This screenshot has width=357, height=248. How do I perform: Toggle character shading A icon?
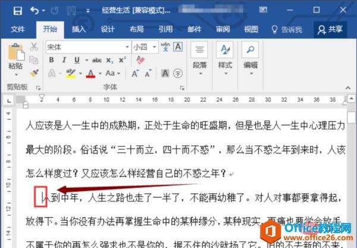[x=165, y=73]
